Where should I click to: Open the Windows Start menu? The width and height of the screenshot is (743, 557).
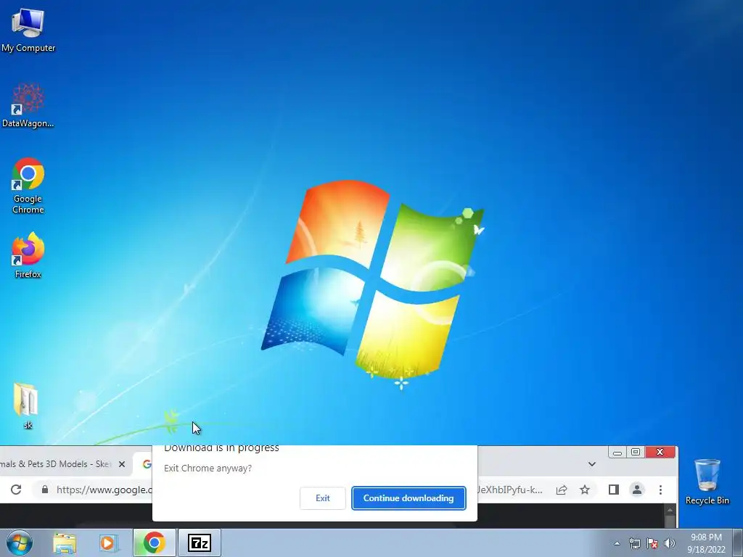pos(19,542)
